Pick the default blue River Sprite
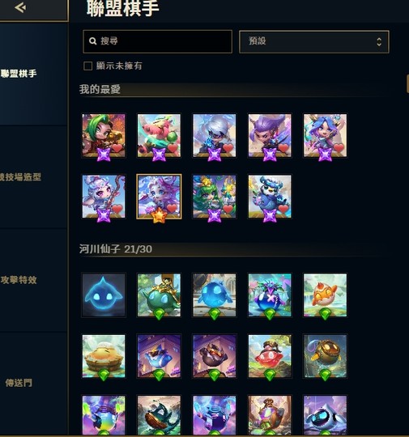This screenshot has width=409, height=437. [x=104, y=295]
